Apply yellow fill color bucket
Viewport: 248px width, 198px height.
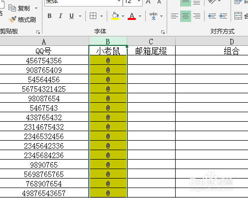click(x=115, y=16)
